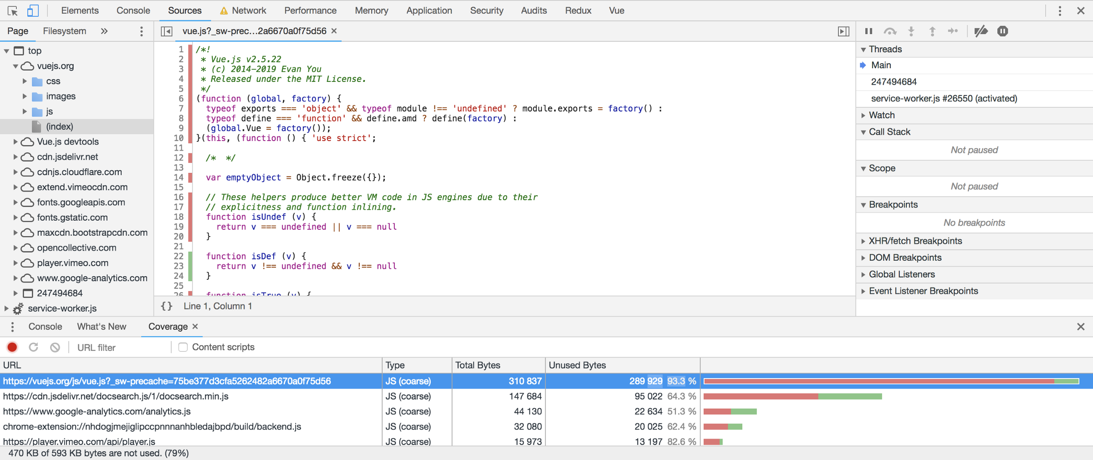Image resolution: width=1093 pixels, height=460 pixels.
Task: Select service-worker.js #26550 thread
Action: pos(974,98)
